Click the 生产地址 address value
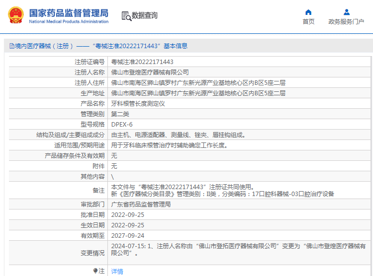The image size is (373, 276). pos(198,93)
